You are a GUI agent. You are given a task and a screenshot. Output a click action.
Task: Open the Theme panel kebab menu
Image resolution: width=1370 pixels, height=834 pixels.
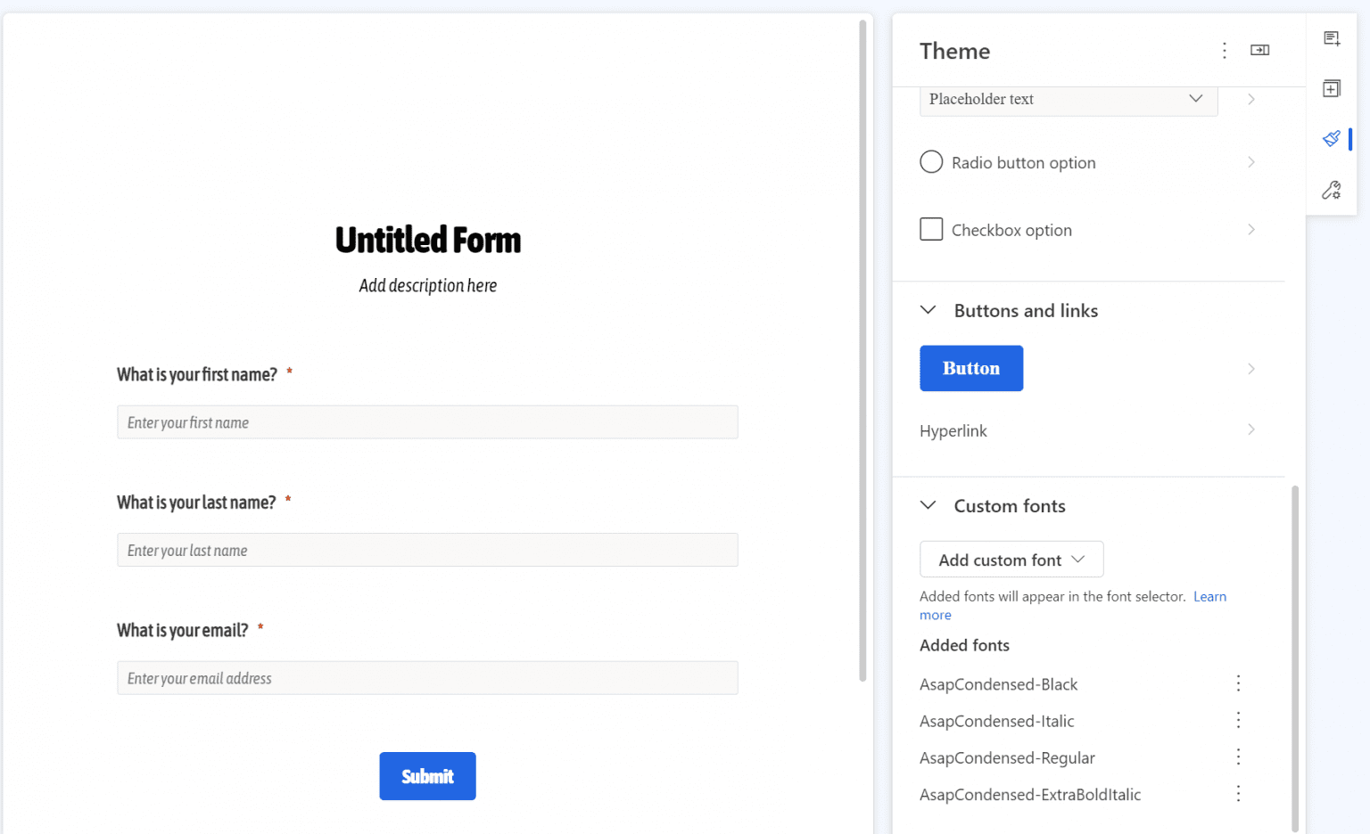[x=1224, y=51]
